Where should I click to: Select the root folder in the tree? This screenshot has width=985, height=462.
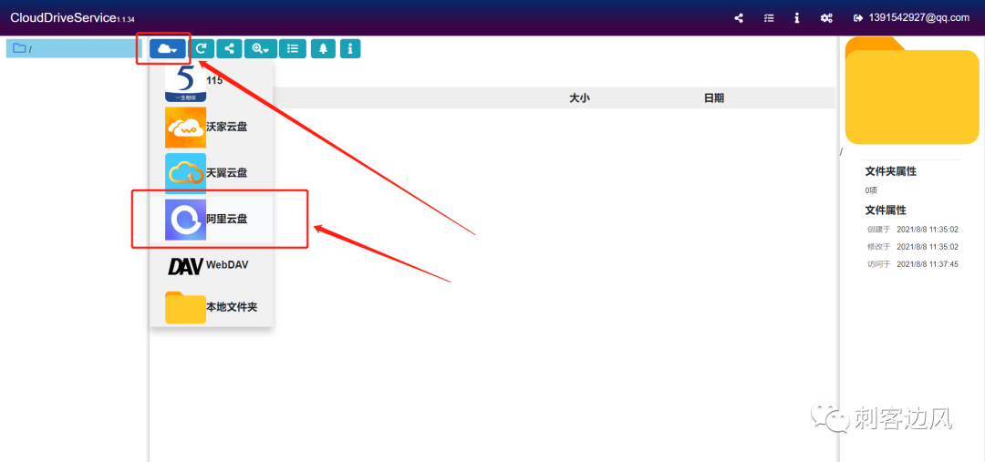[x=74, y=48]
